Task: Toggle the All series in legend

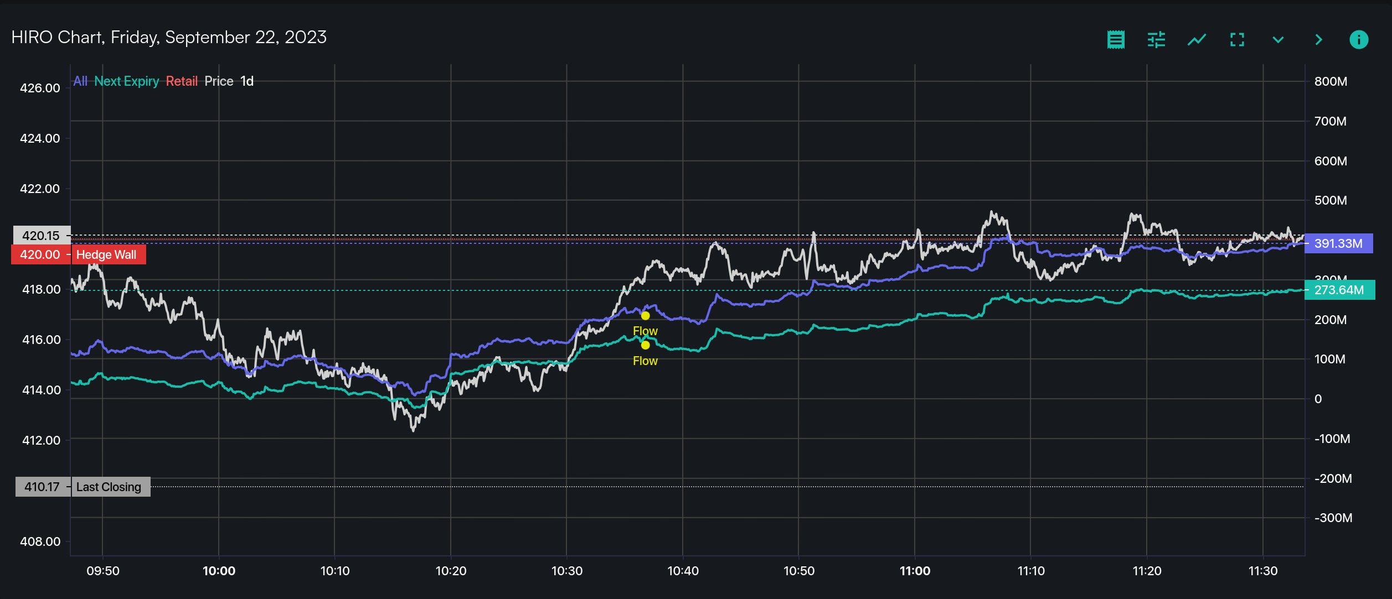Action: pyautogui.click(x=80, y=81)
